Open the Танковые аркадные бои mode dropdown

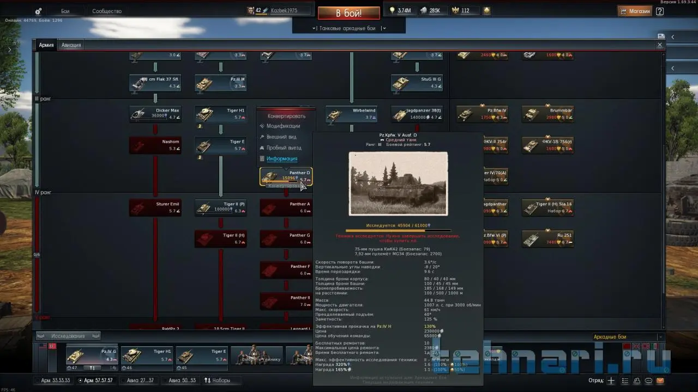tap(349, 28)
